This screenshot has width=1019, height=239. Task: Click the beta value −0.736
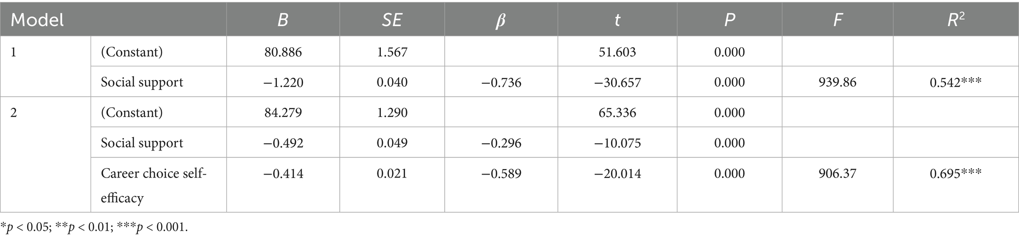pyautogui.click(x=501, y=82)
